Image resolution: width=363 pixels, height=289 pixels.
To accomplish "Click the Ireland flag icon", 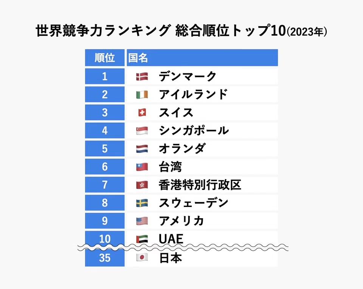I will tap(142, 95).
